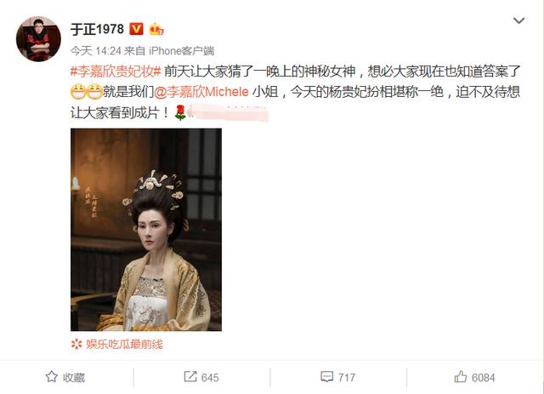This screenshot has width=544, height=394.
Task: Open the 717 comments
Action: (347, 377)
